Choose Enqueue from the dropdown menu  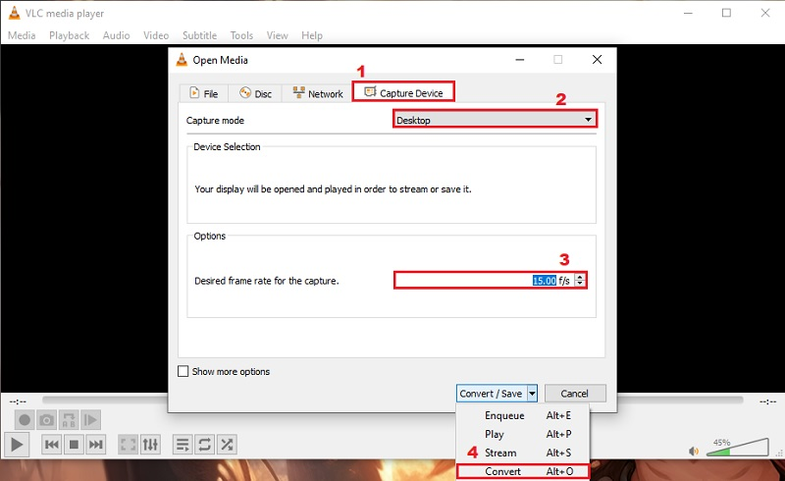523,415
